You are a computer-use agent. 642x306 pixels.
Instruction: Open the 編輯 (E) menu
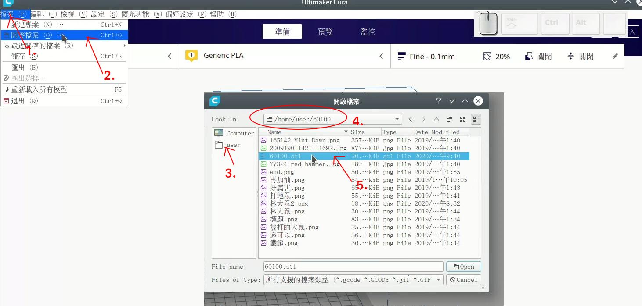coord(44,14)
